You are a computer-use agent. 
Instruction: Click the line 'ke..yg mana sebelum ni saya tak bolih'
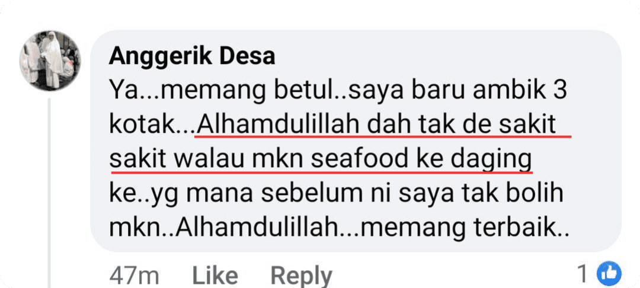[337, 195]
